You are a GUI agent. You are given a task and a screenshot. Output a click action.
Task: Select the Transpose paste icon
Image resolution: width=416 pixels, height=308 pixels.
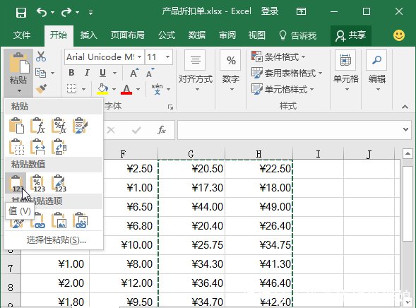coord(59,146)
